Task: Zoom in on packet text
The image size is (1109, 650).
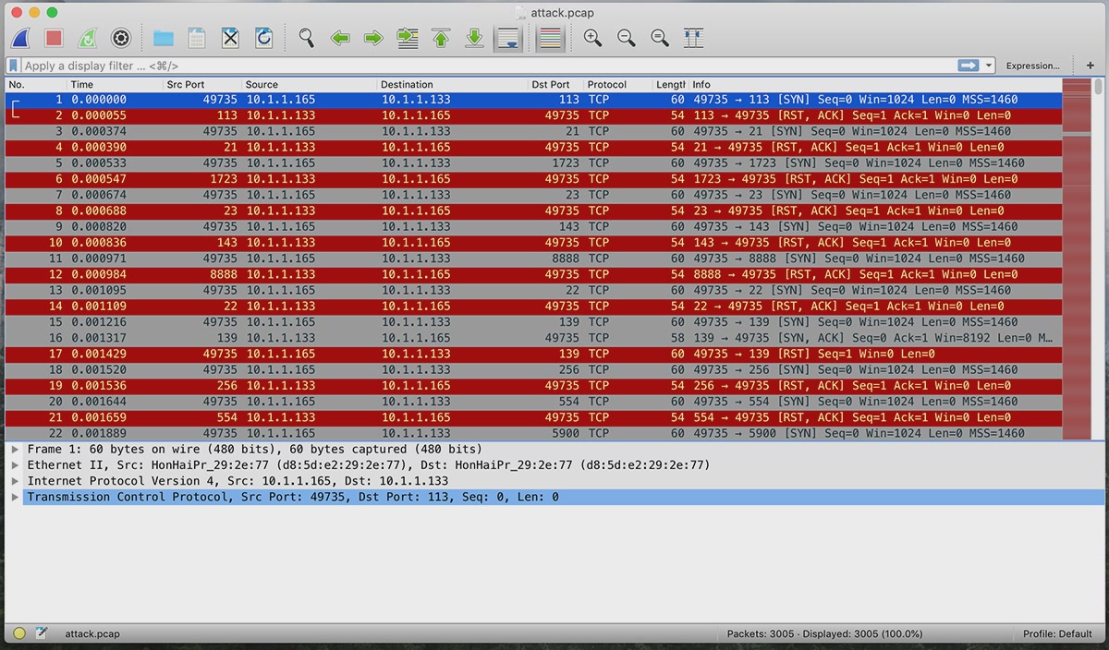Action: 592,38
